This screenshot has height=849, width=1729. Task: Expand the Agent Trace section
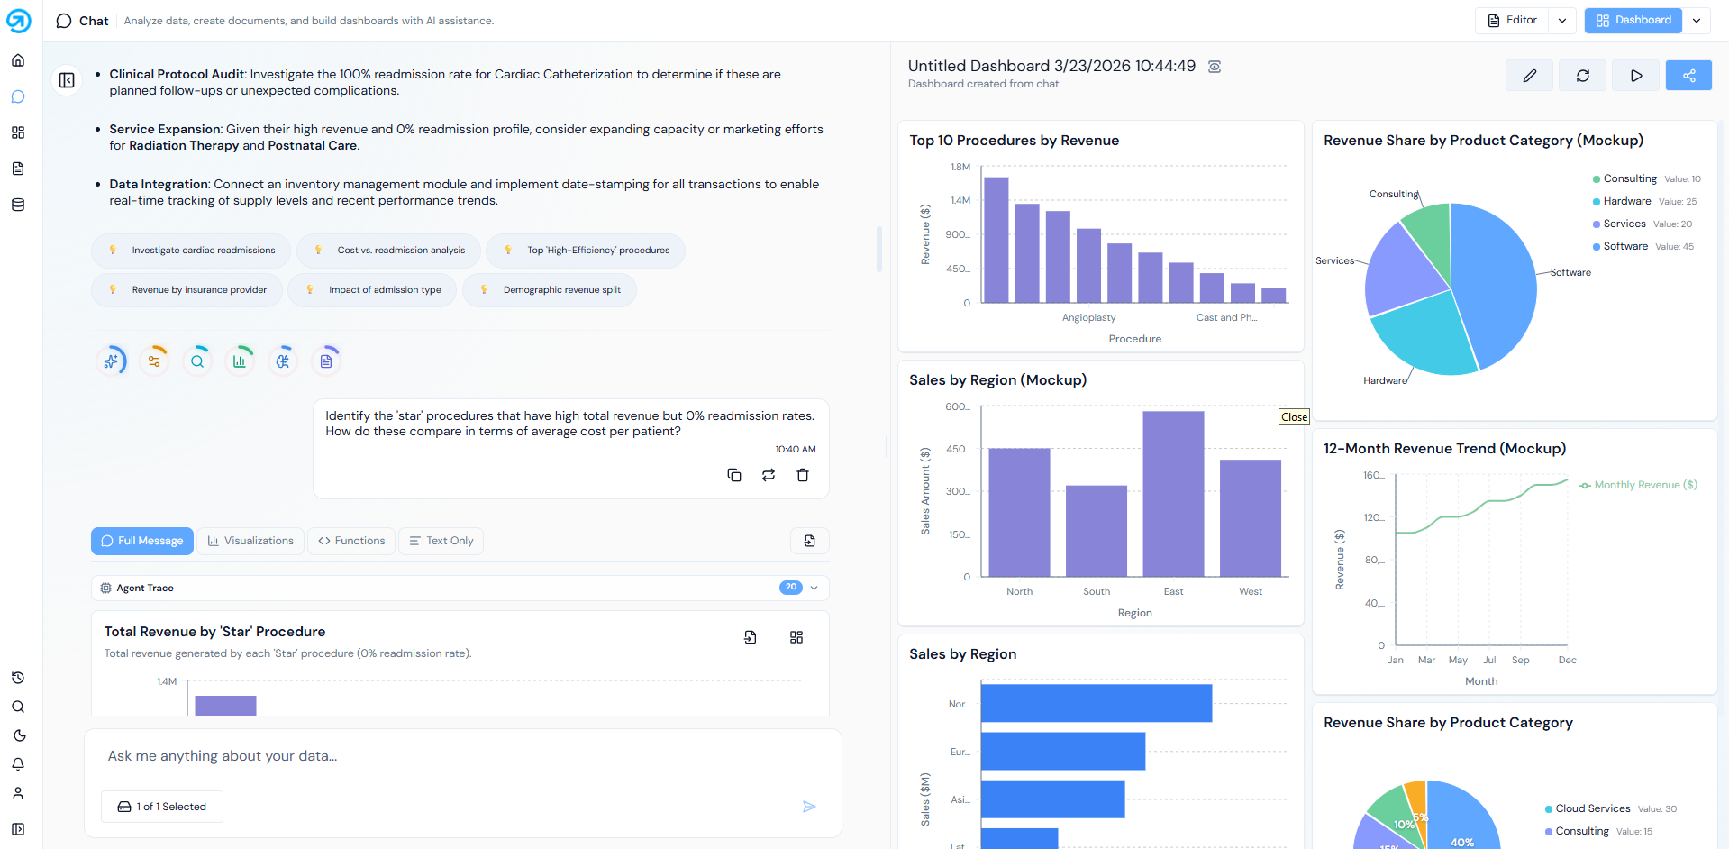click(814, 588)
